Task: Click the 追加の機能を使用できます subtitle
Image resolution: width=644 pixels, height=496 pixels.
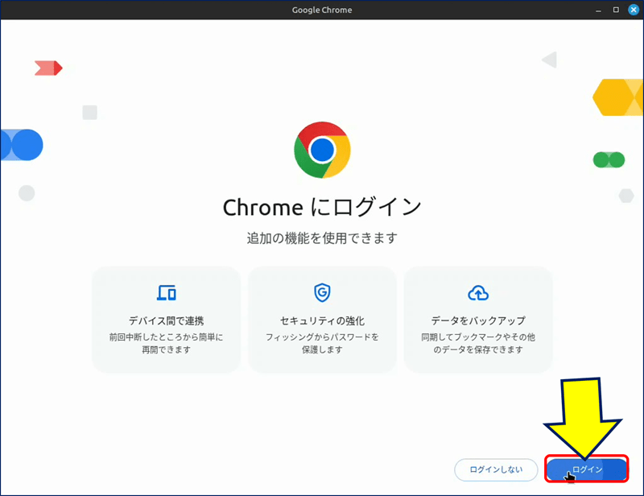Action: [x=322, y=238]
